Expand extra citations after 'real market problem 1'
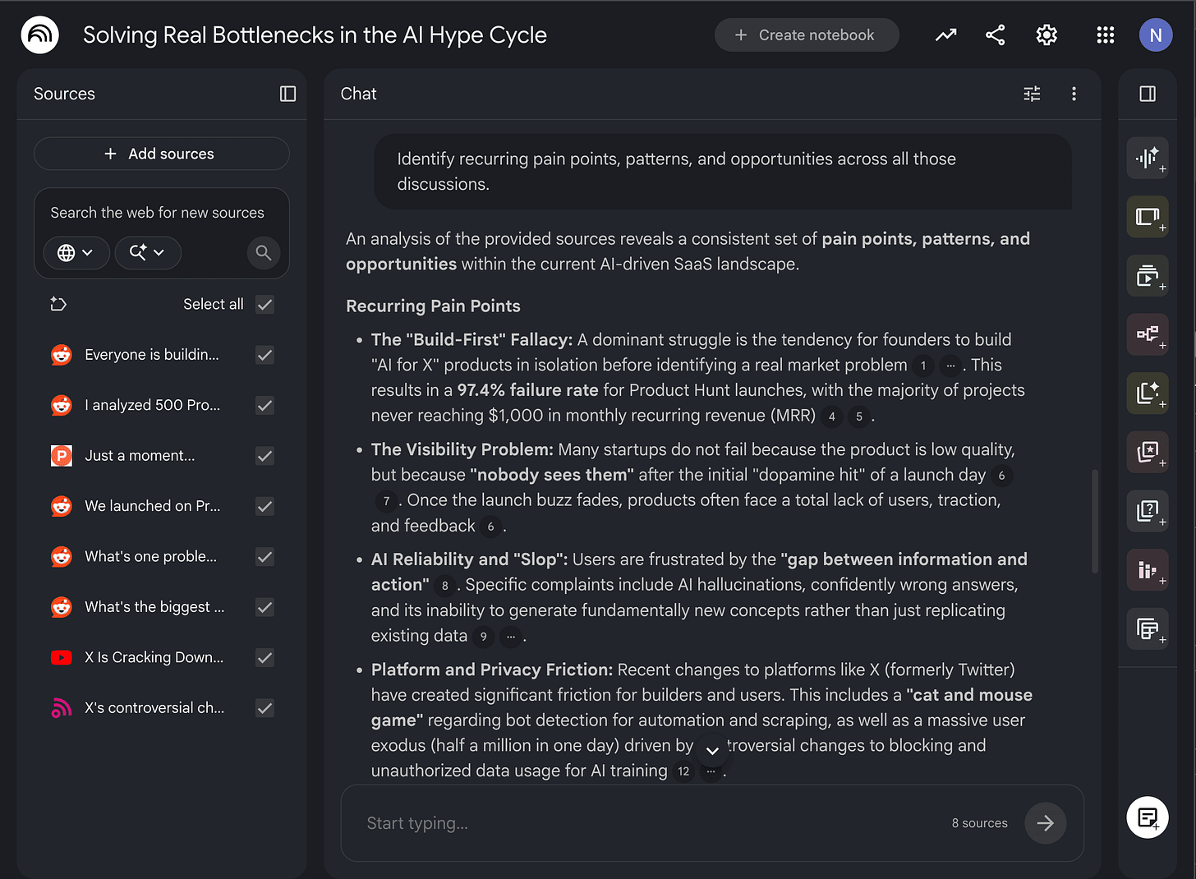This screenshot has width=1196, height=879. [950, 366]
